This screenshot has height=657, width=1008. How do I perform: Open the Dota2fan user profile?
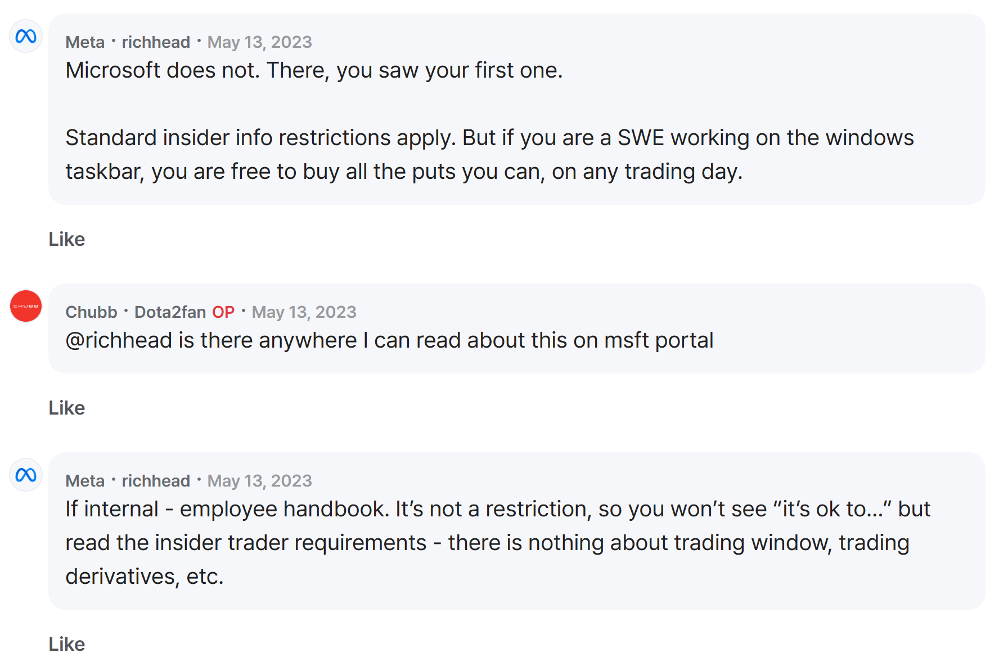coord(170,312)
